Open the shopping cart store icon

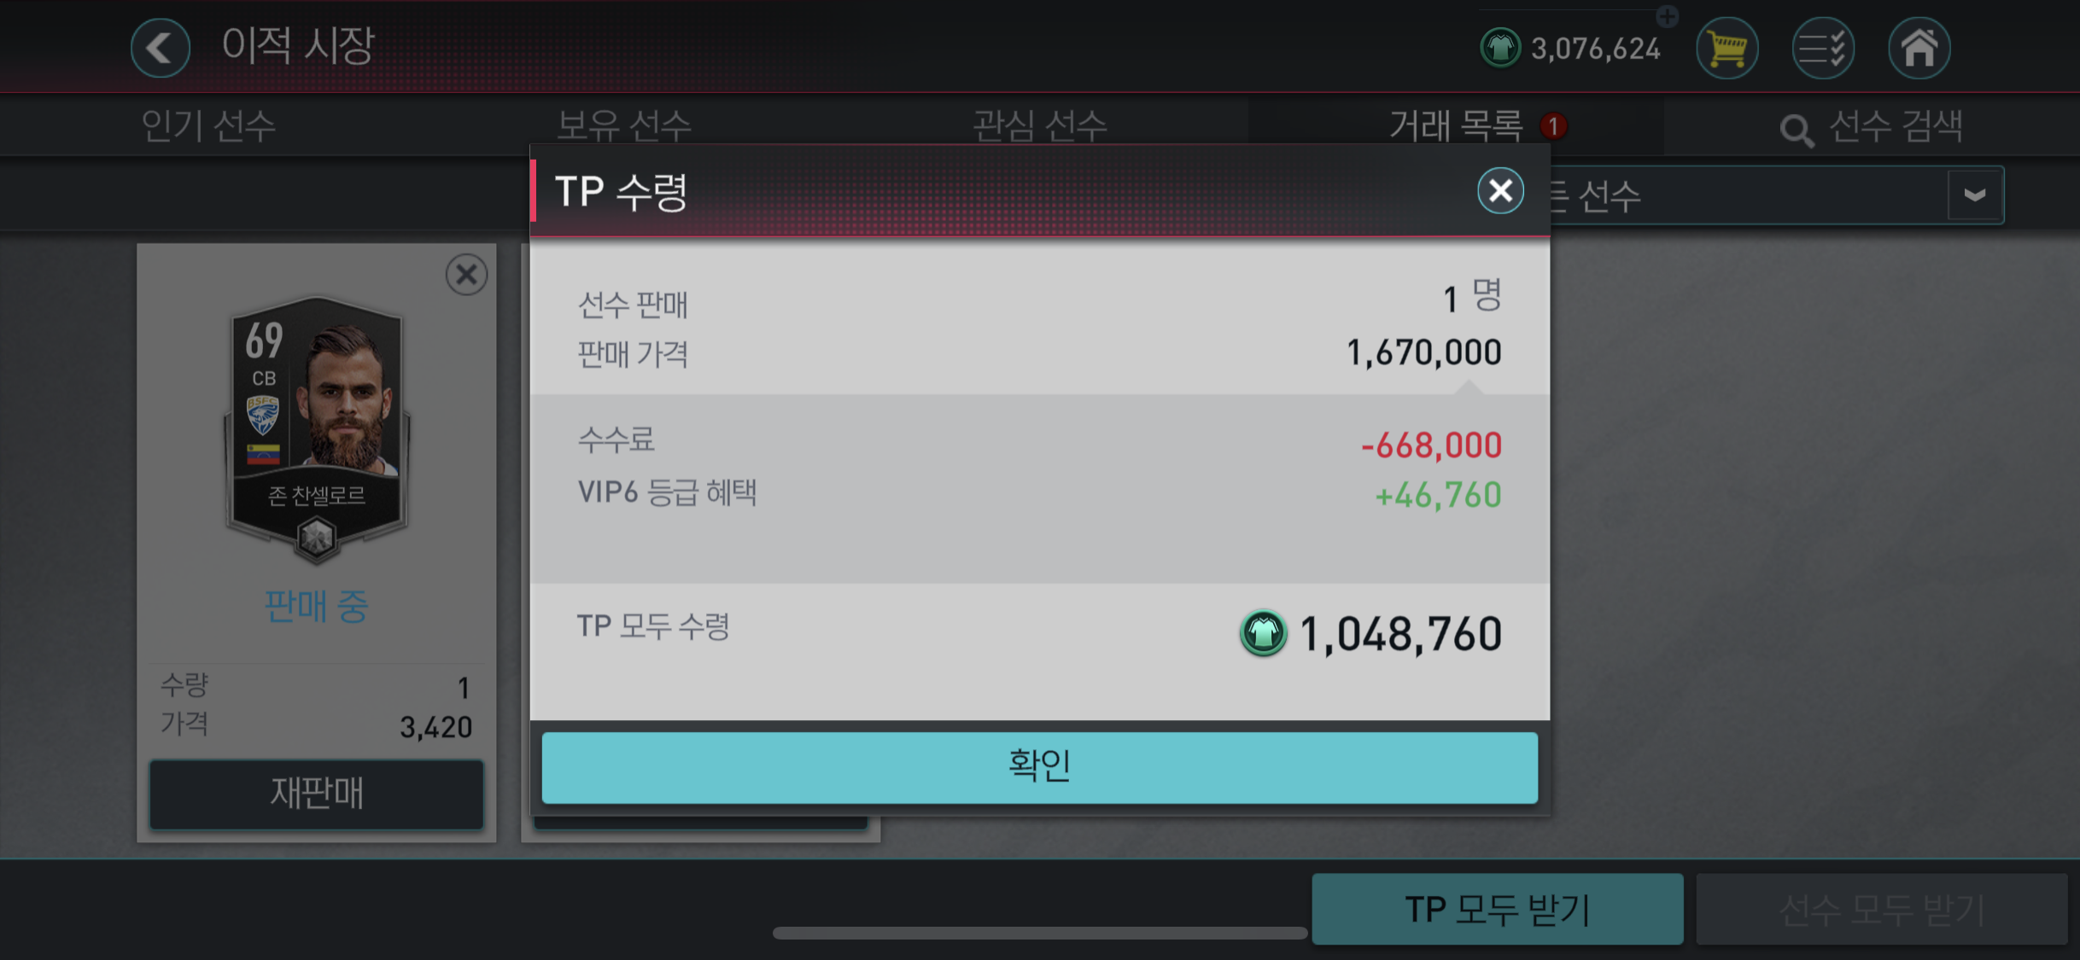click(1727, 48)
